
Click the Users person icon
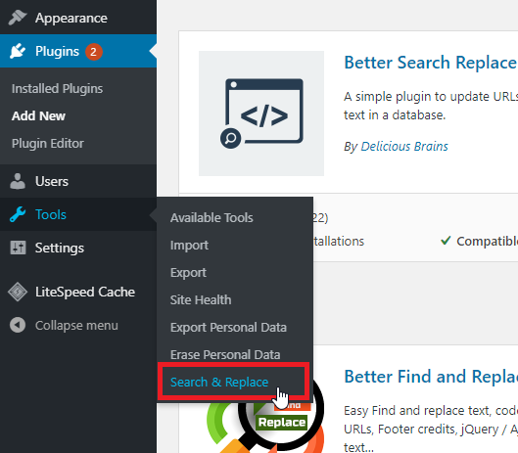tap(18, 181)
